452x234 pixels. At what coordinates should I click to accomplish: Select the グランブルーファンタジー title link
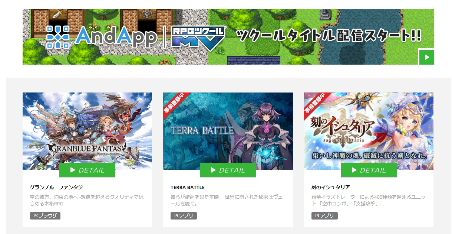coord(59,187)
